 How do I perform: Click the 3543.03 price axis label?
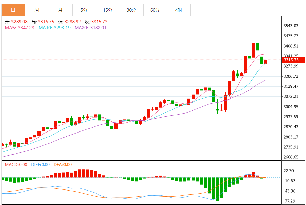pos(291,26)
